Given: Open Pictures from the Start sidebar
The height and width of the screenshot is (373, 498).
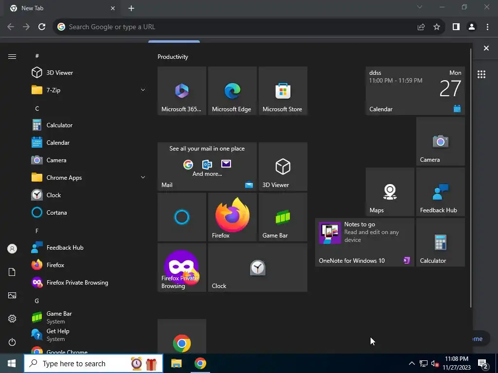Looking at the screenshot, I should pos(12,295).
